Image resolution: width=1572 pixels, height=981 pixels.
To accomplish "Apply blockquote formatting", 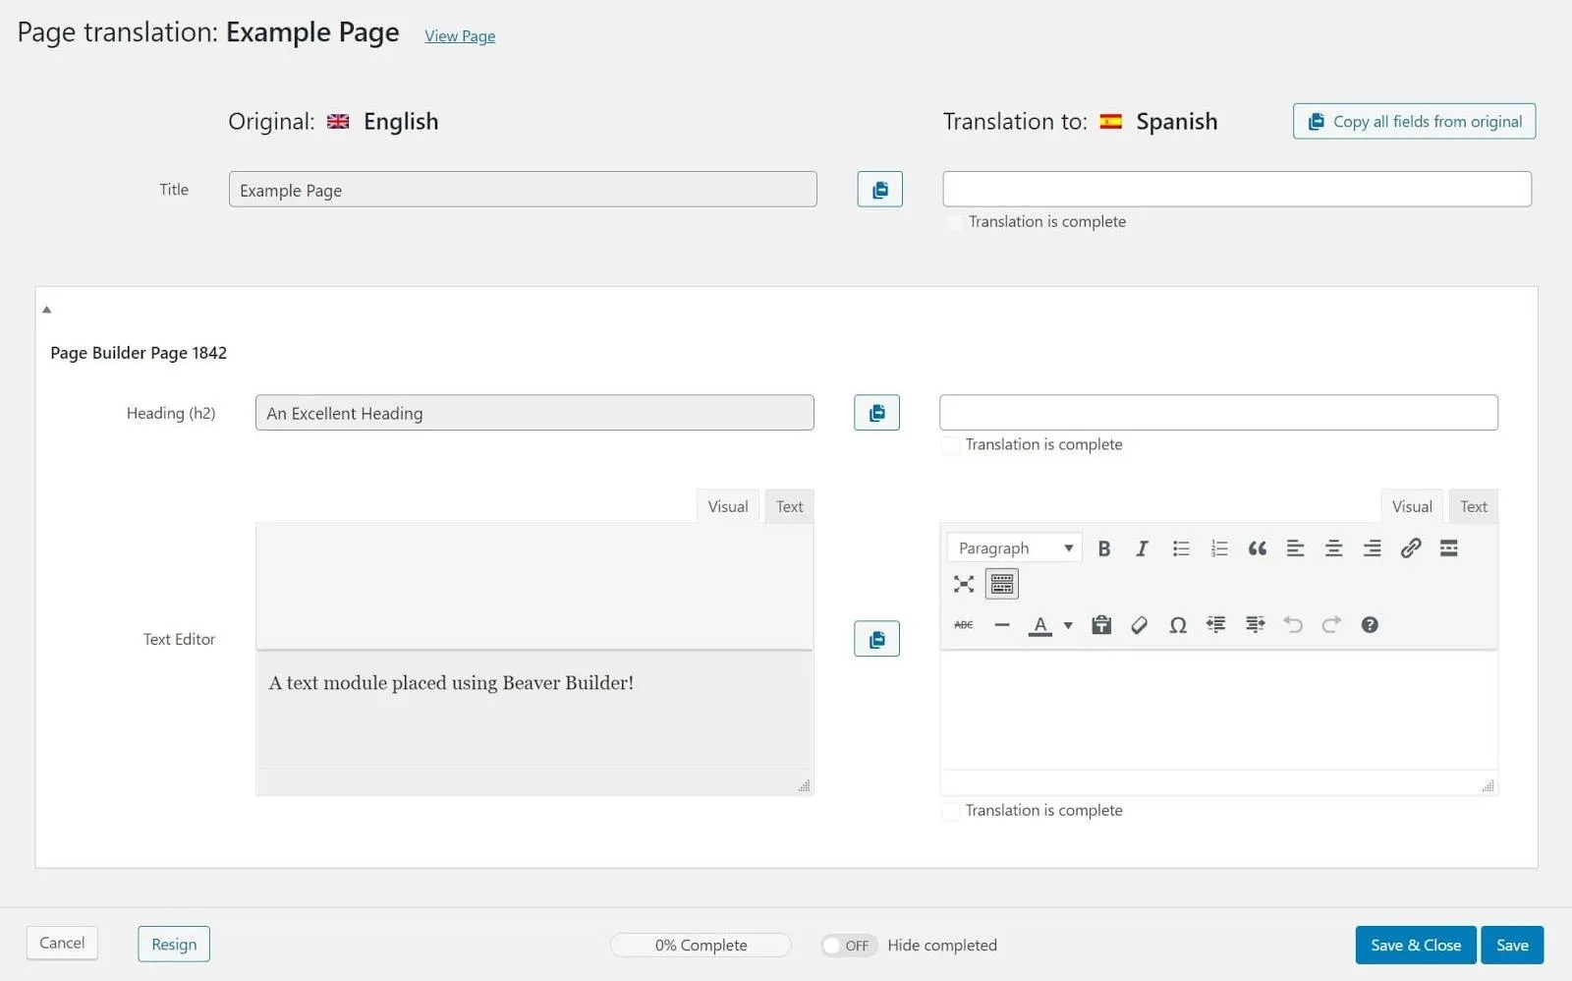I will pos(1258,548).
